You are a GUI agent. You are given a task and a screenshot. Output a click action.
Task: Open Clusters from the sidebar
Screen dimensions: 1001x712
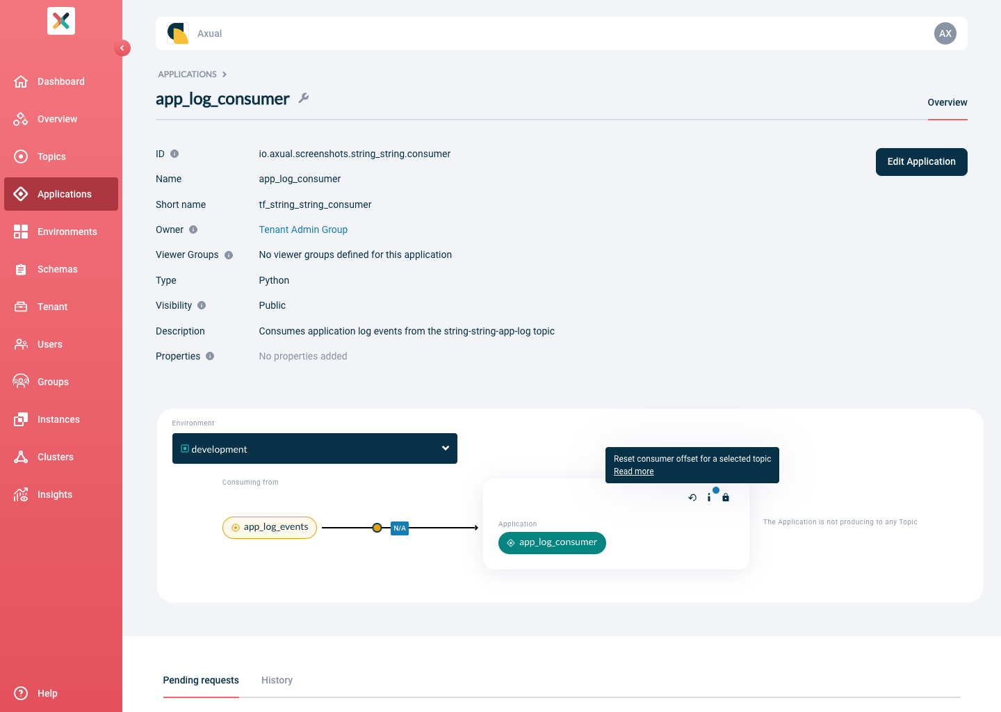click(61, 457)
